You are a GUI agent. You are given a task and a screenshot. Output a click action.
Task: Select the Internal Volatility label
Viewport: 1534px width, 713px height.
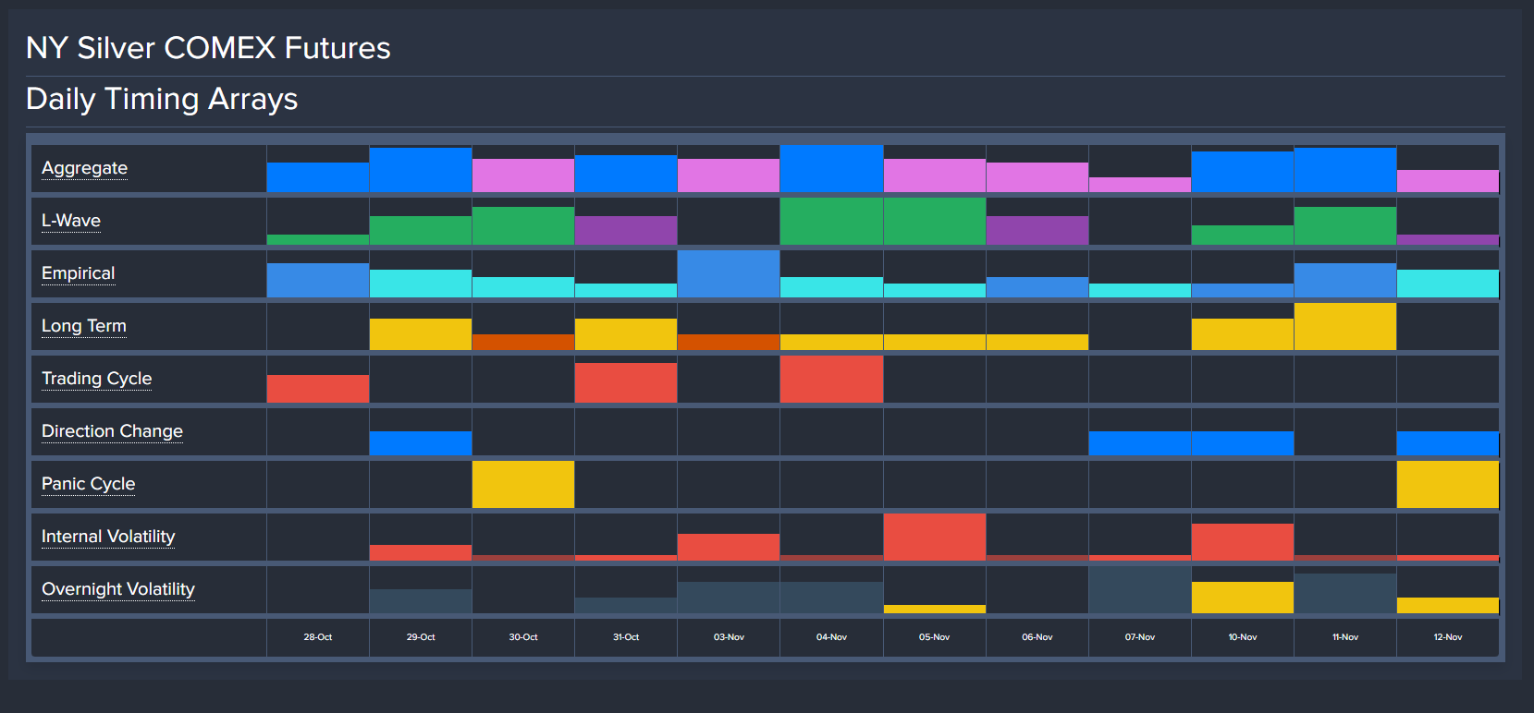[108, 537]
